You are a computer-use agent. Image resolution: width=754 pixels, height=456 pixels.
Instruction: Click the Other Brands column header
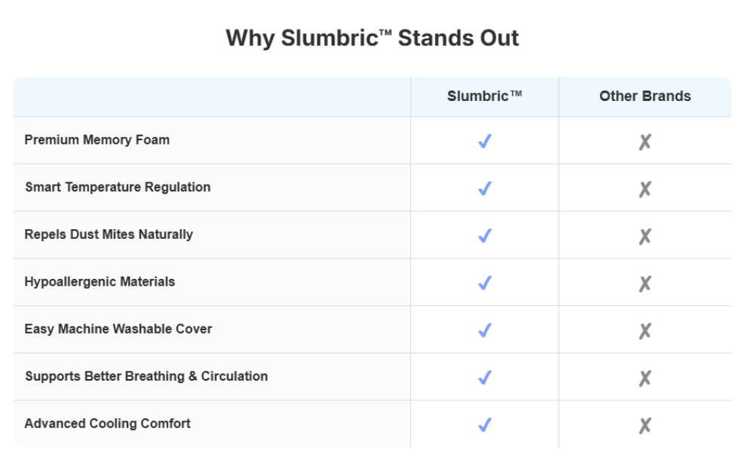(x=645, y=96)
